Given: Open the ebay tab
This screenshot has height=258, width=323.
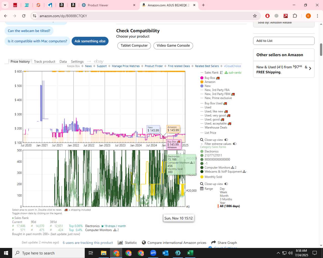Looking at the screenshot, I should click(x=99, y=61).
